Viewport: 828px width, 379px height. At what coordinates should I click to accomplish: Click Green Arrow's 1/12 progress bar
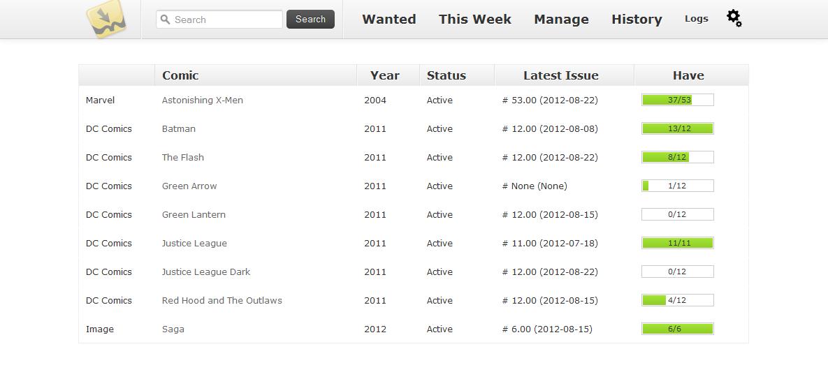tap(678, 186)
